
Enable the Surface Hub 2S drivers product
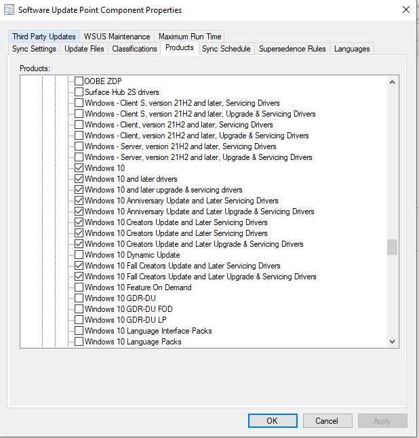(x=79, y=92)
